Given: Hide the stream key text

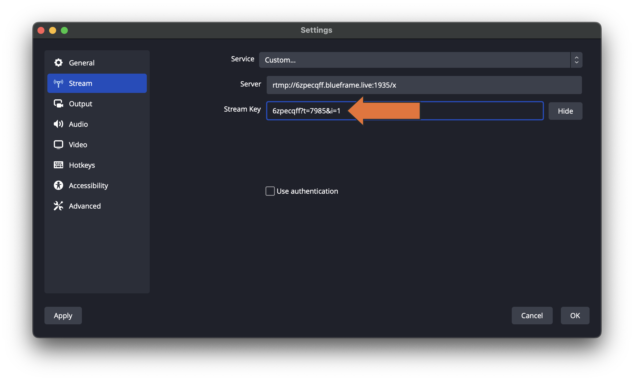Looking at the screenshot, I should [x=565, y=111].
